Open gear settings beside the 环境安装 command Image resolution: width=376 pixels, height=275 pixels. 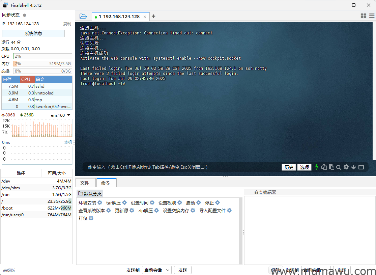[99, 202]
